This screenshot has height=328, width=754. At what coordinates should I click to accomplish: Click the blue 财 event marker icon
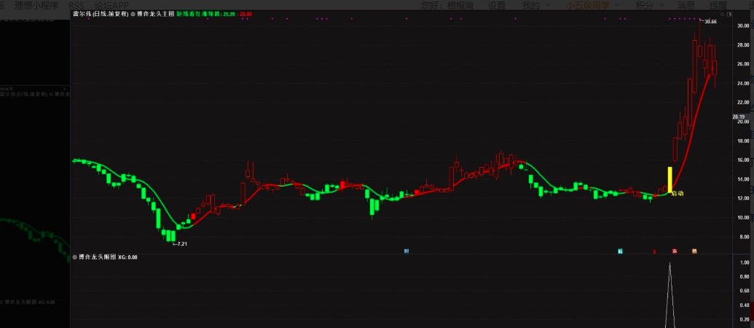(407, 251)
